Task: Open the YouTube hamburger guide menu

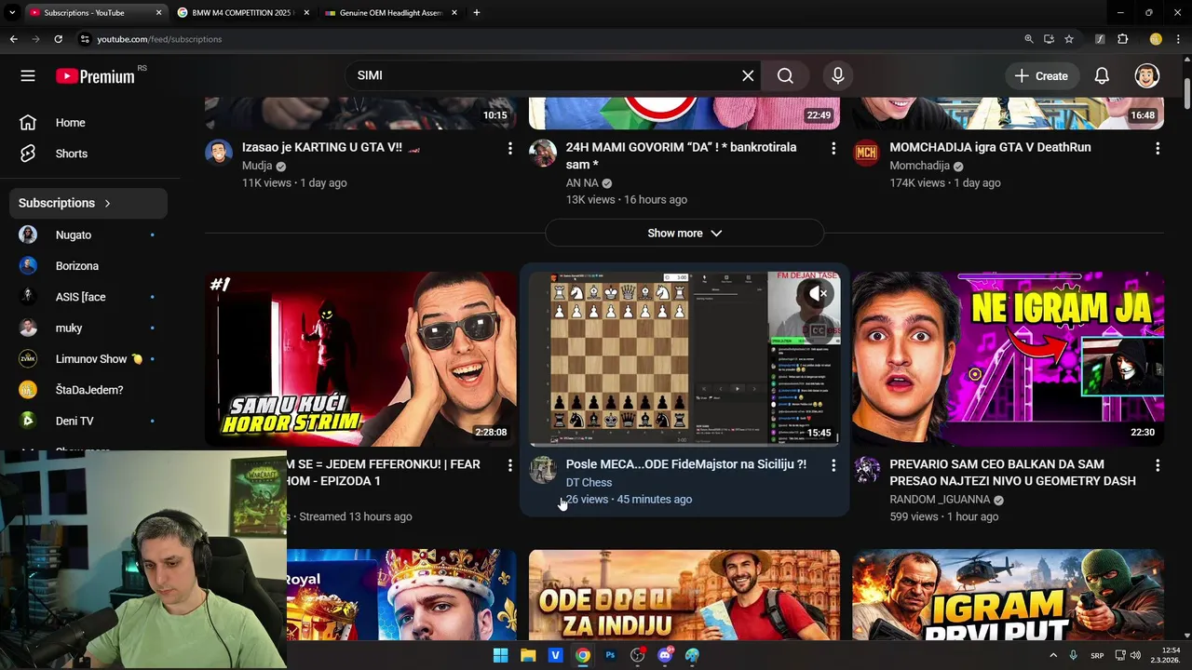Action: tap(28, 76)
